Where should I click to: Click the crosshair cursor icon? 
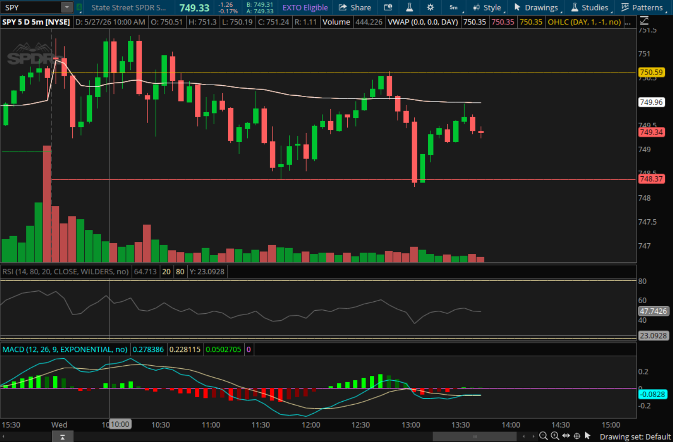[x=577, y=436]
